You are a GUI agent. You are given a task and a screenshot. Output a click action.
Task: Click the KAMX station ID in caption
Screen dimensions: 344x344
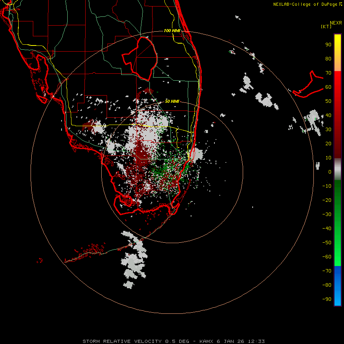pos(206,341)
